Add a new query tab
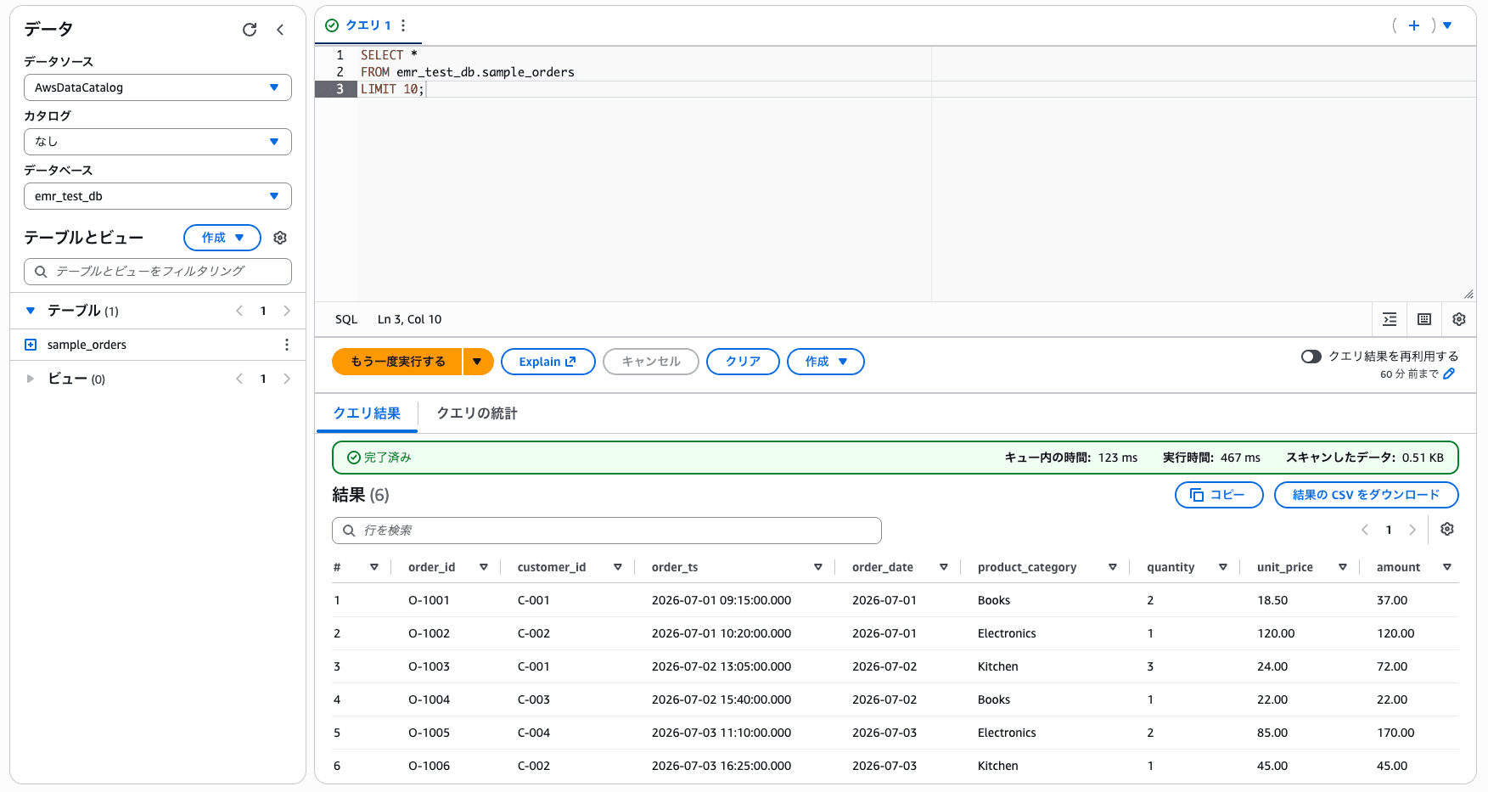Image resolution: width=1488 pixels, height=792 pixels. pos(1414,25)
